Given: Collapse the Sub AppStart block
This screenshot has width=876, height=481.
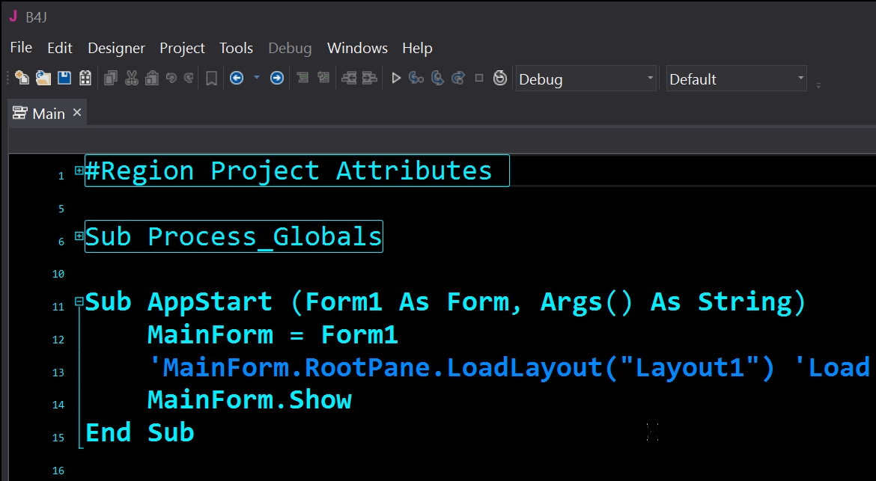Looking at the screenshot, I should pyautogui.click(x=79, y=302).
